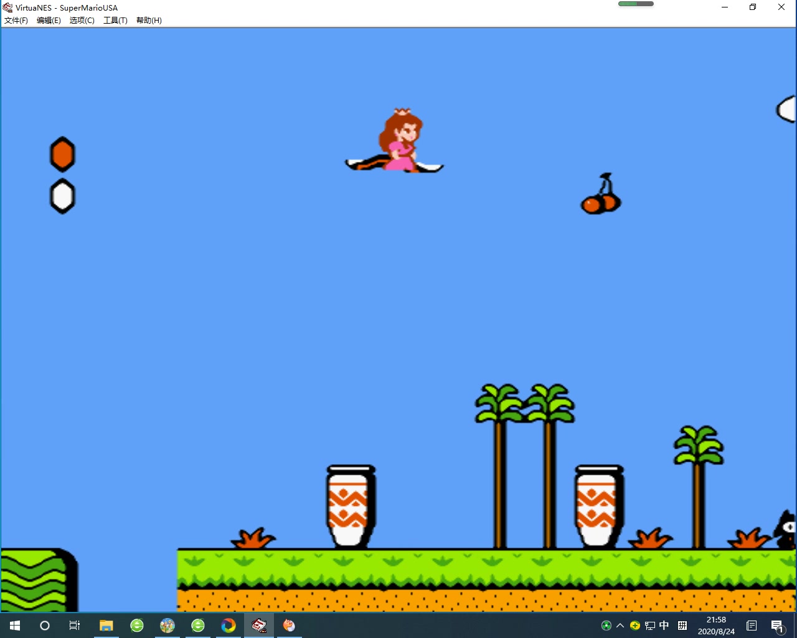Open the 编辑(E) menu
The width and height of the screenshot is (797, 638).
point(49,21)
